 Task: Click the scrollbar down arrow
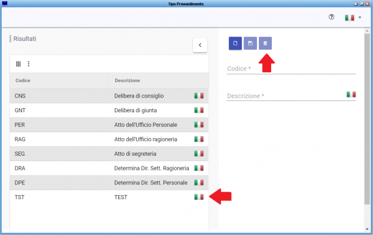367,229
